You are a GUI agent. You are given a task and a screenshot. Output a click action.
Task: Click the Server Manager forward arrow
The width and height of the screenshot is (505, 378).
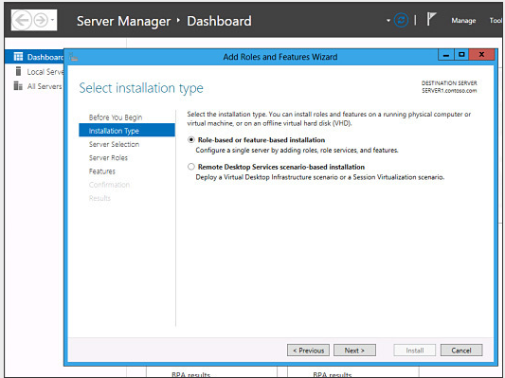coord(41,20)
